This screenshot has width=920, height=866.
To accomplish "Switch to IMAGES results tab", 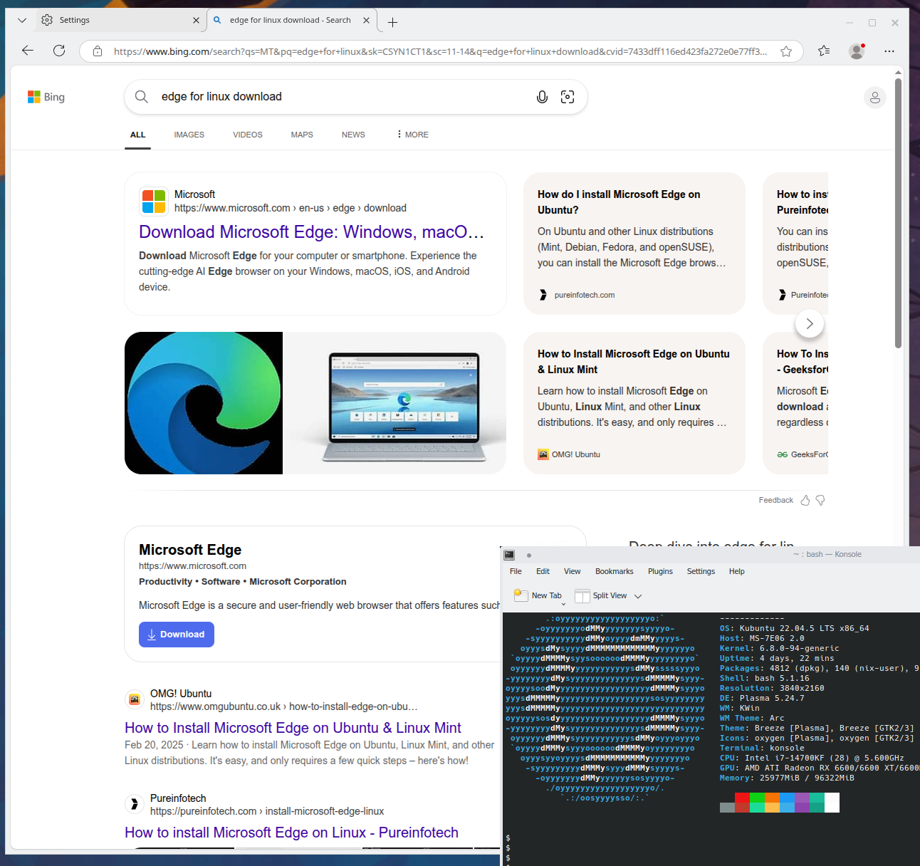I will (189, 135).
